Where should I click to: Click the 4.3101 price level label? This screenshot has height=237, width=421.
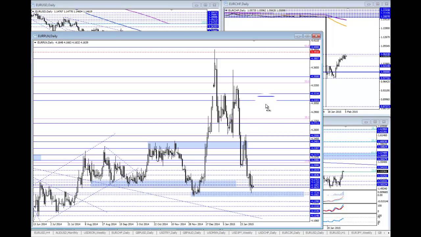tap(315, 100)
